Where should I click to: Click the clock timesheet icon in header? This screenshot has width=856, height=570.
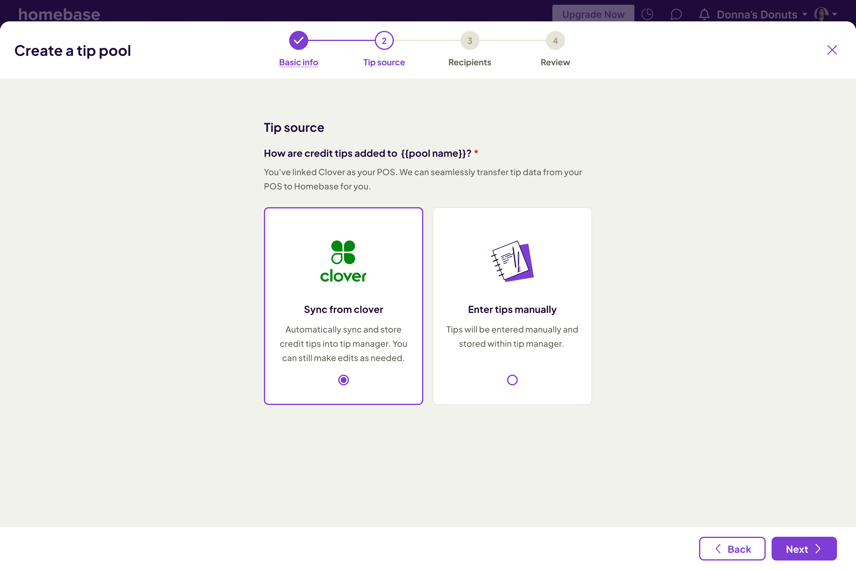pos(647,14)
